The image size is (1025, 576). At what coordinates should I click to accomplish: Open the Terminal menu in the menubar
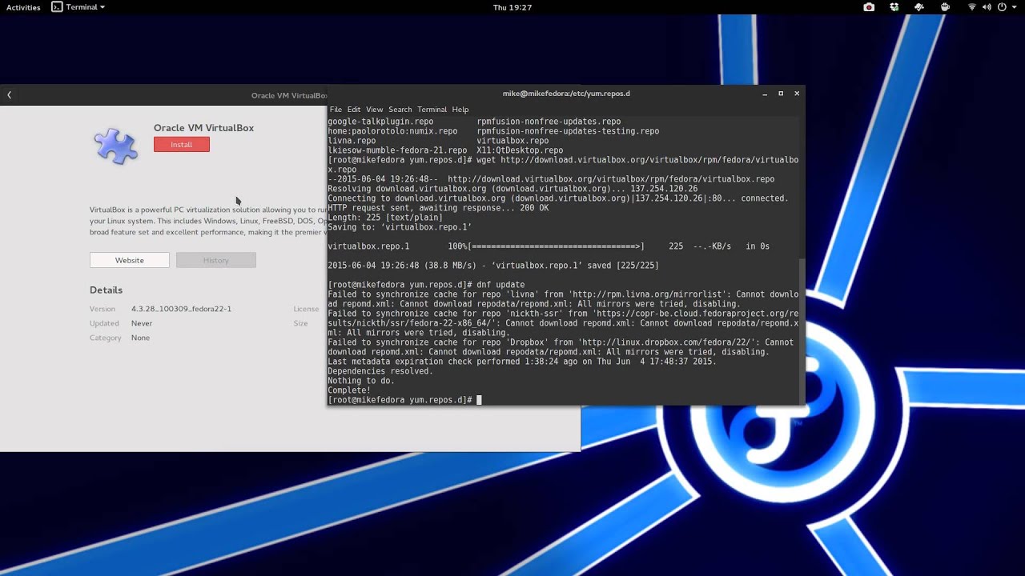tap(432, 110)
